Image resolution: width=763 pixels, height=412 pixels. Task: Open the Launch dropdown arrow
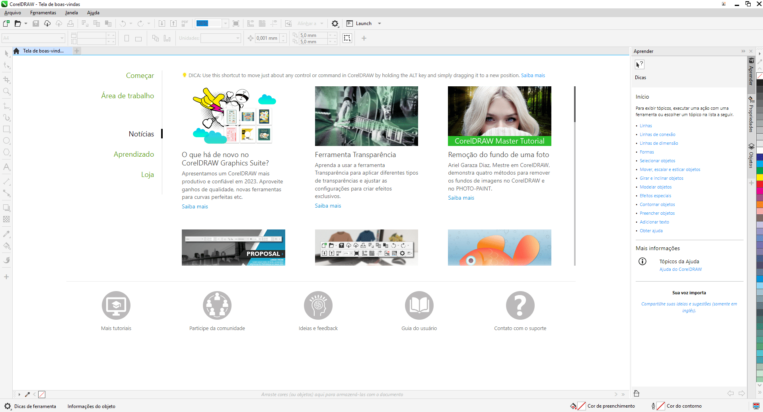380,23
